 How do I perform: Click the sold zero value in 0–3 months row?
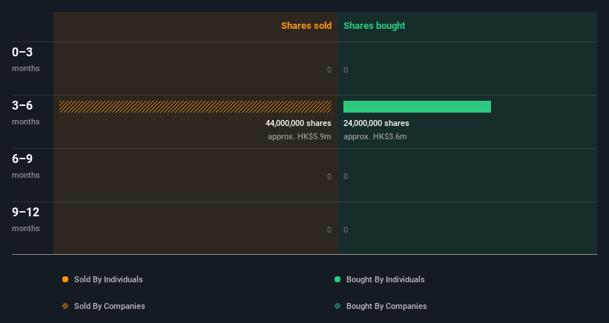pyautogui.click(x=329, y=70)
